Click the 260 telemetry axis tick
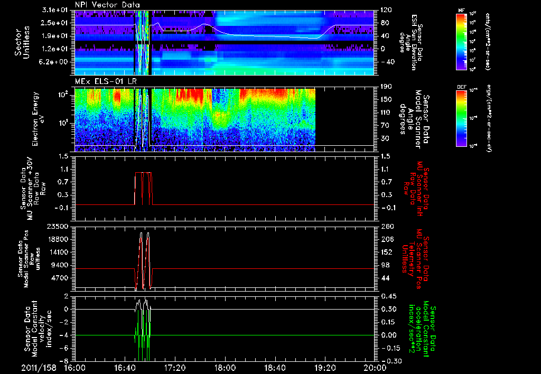The image size is (541, 374). [386, 226]
